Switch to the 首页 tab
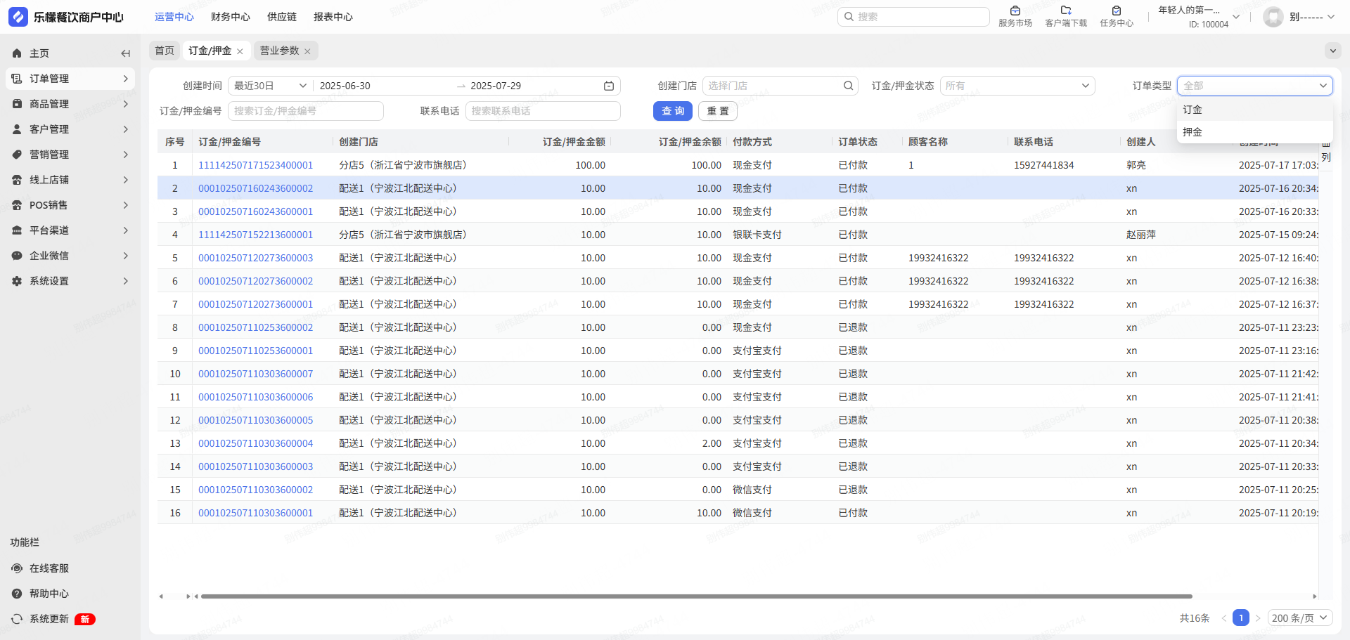Viewport: 1350px width, 640px height. pyautogui.click(x=165, y=51)
